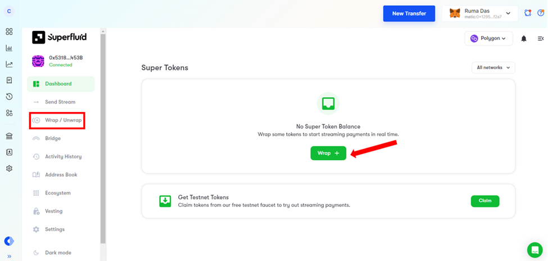The height and width of the screenshot is (261, 548).
Task: Expand the All networks filter
Action: tap(493, 67)
